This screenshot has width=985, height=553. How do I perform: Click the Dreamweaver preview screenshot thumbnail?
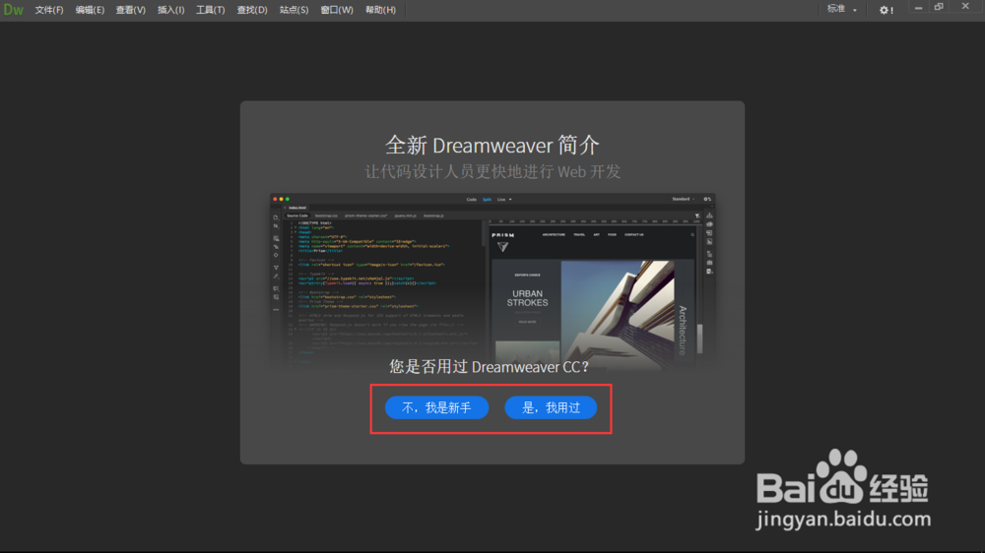pos(492,281)
